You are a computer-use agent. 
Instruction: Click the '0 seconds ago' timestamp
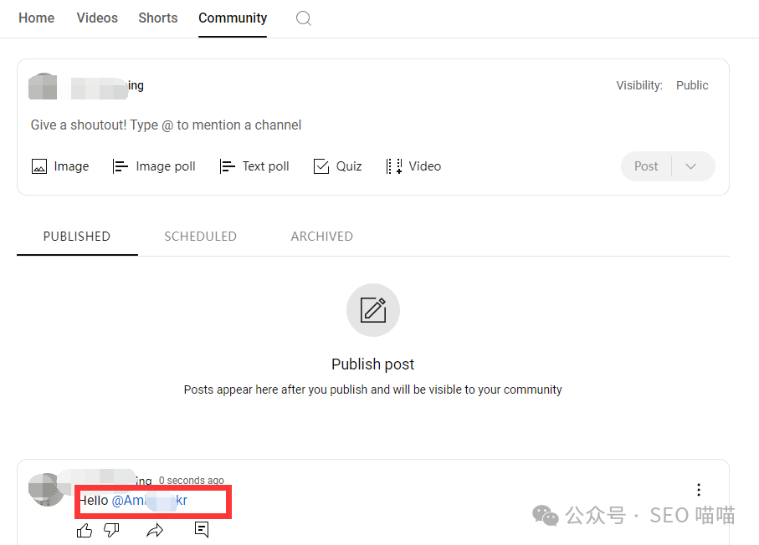[191, 481]
